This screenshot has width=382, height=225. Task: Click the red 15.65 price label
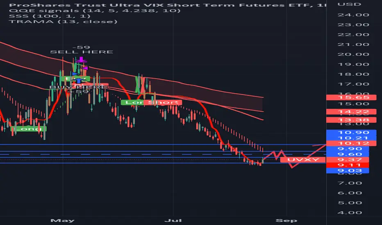pyautogui.click(x=351, y=97)
